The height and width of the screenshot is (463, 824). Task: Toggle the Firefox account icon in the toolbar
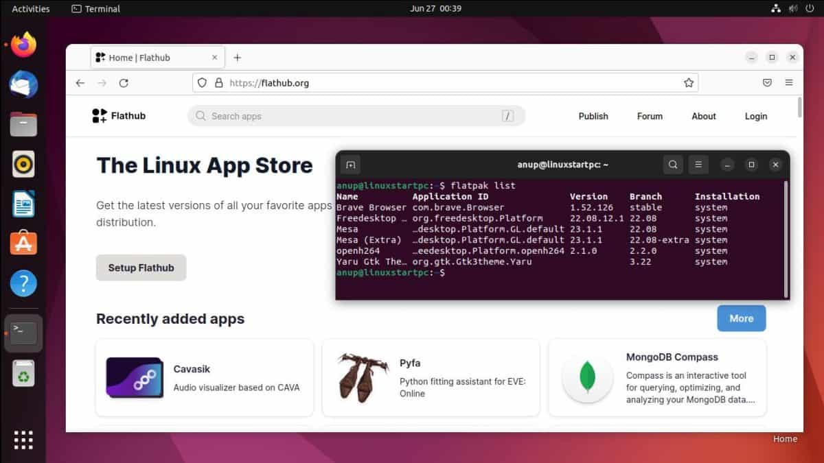(x=767, y=82)
